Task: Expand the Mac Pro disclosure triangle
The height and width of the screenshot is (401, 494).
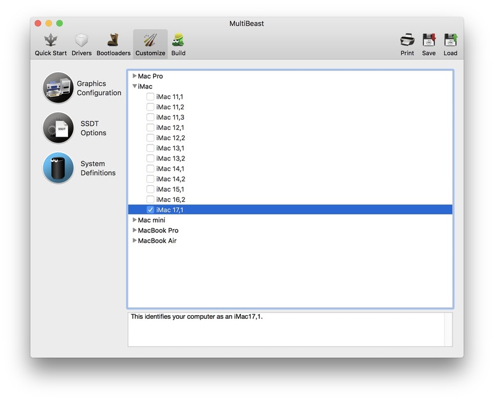Action: 135,75
